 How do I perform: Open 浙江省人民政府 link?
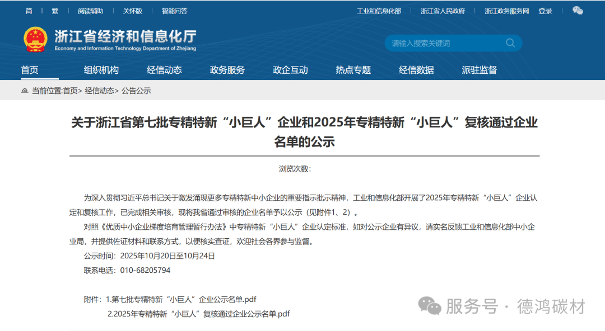(x=443, y=11)
